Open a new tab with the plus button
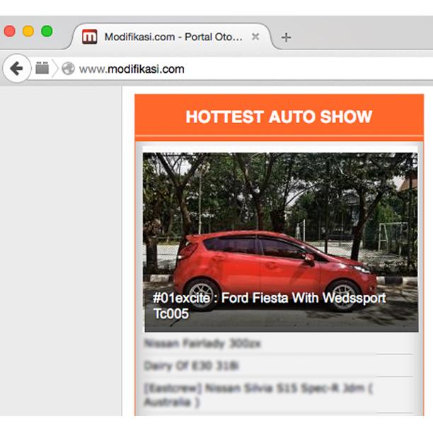Image resolution: width=433 pixels, height=433 pixels. click(x=286, y=37)
